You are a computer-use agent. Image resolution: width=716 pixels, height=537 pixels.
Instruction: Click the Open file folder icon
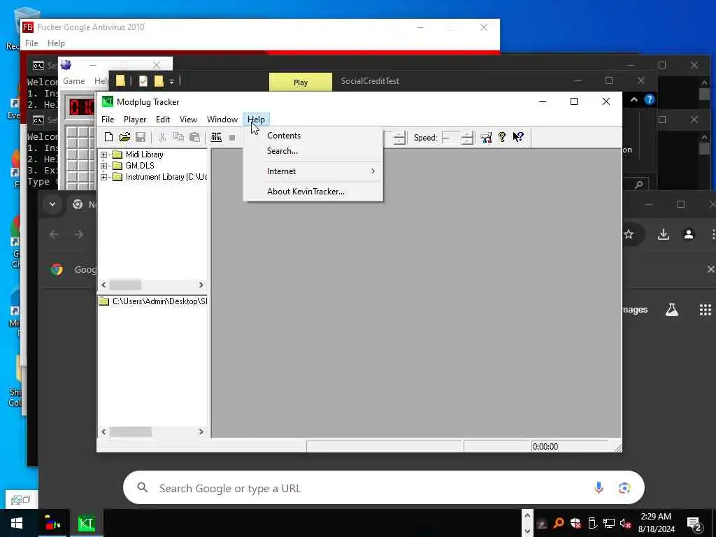click(124, 137)
